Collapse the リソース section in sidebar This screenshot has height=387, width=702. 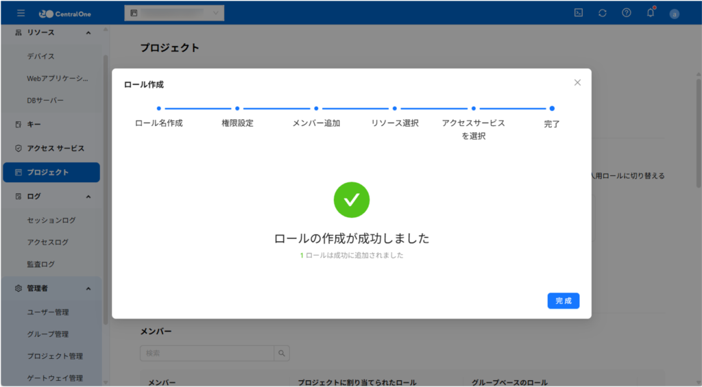tap(88, 32)
